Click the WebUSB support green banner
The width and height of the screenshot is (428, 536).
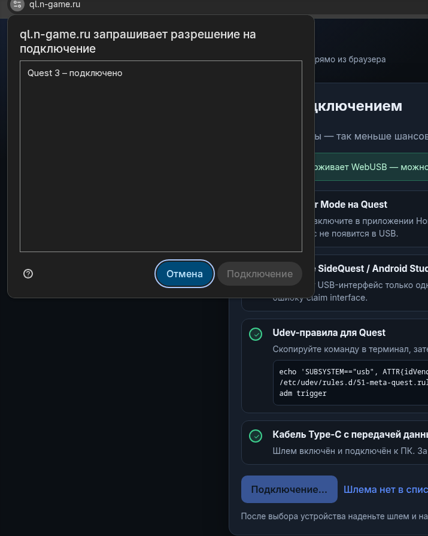click(x=371, y=167)
